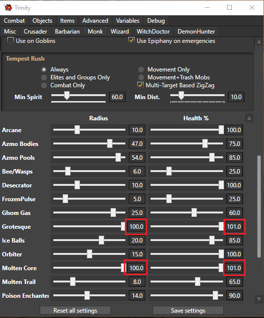This screenshot has width=264, height=318.
Task: Enable the Use on Goblins checkbox
Action: pos(10,40)
